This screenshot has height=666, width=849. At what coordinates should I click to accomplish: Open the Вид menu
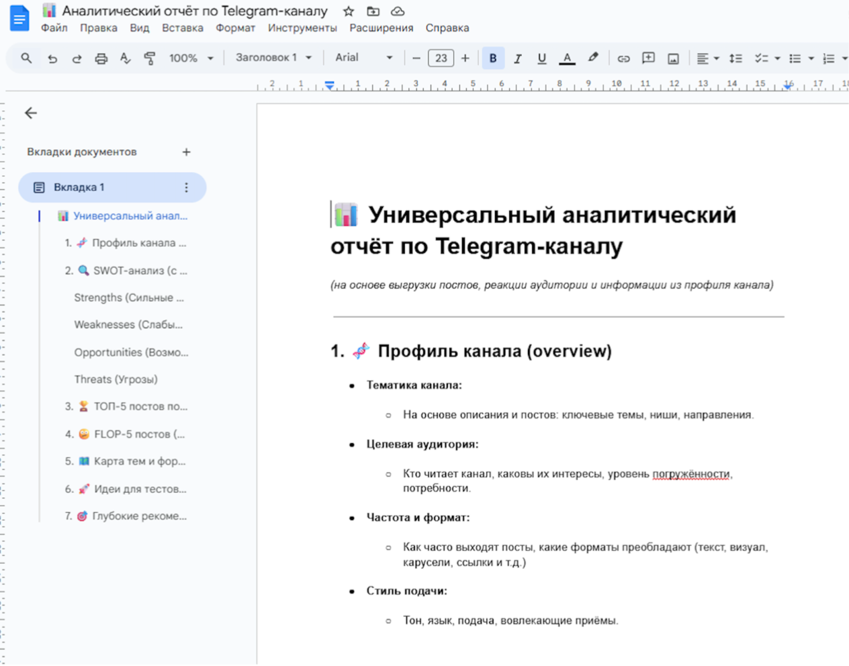(140, 28)
